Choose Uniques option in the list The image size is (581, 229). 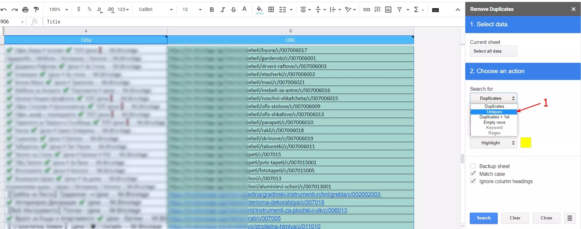tap(494, 112)
